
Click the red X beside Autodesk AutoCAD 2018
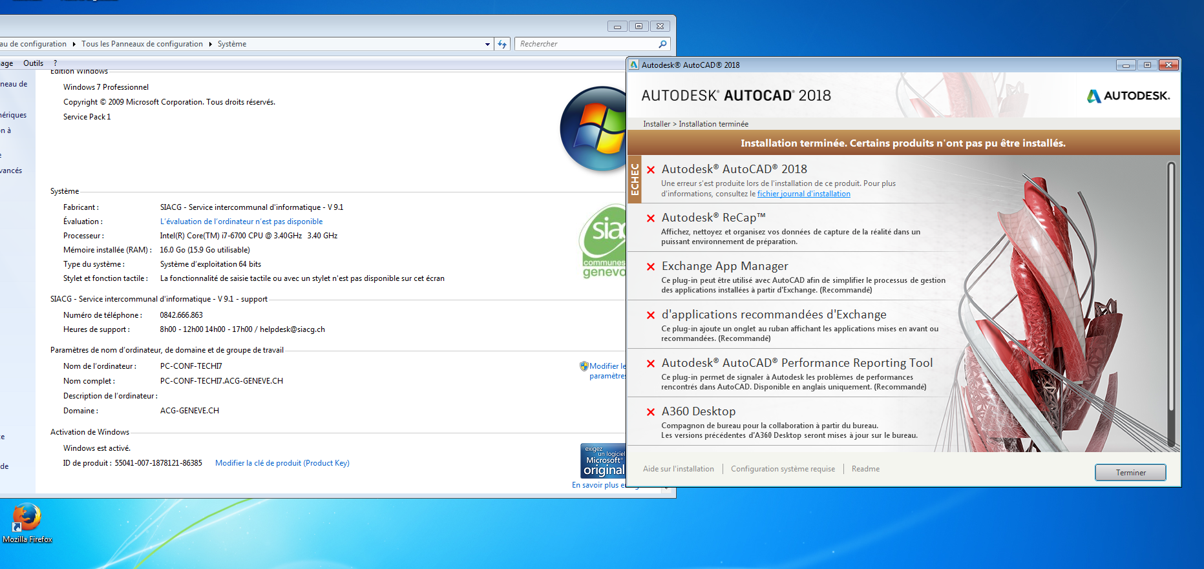(651, 170)
